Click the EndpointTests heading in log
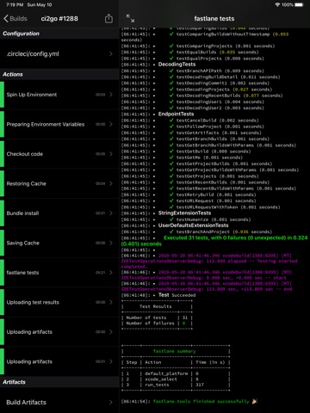310x413 pixels. pos(176,114)
